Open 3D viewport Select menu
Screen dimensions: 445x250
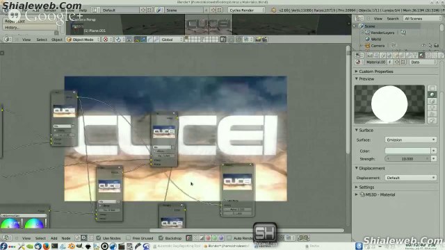[x=42, y=40]
